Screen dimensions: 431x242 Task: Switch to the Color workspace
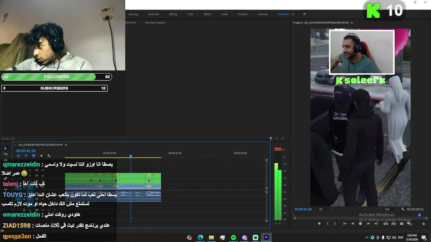point(190,14)
